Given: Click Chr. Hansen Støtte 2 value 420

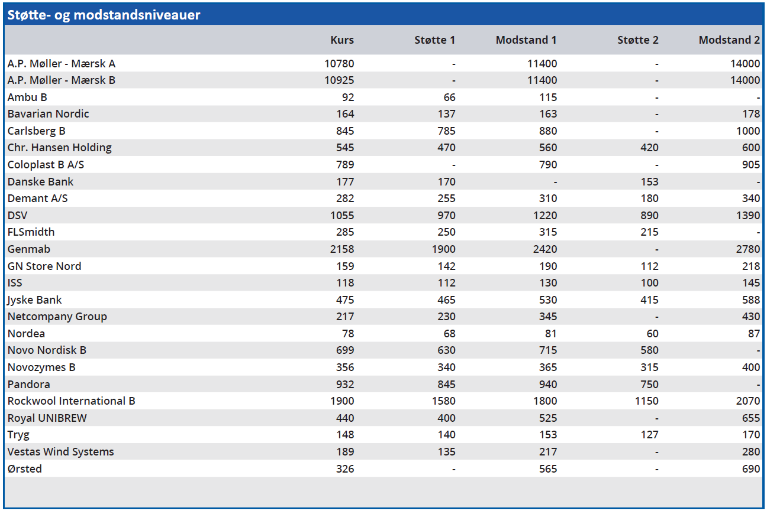Looking at the screenshot, I should [x=649, y=148].
